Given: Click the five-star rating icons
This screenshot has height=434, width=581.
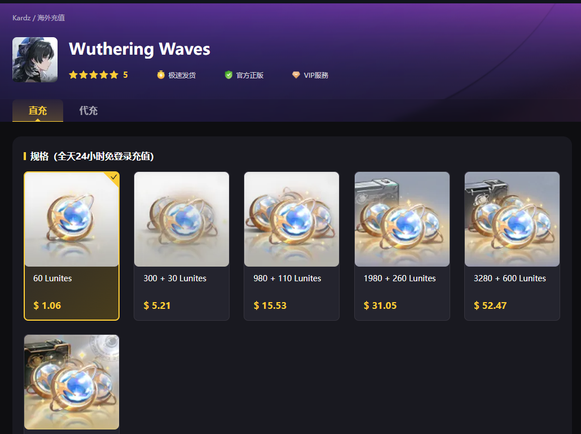Looking at the screenshot, I should (x=94, y=75).
